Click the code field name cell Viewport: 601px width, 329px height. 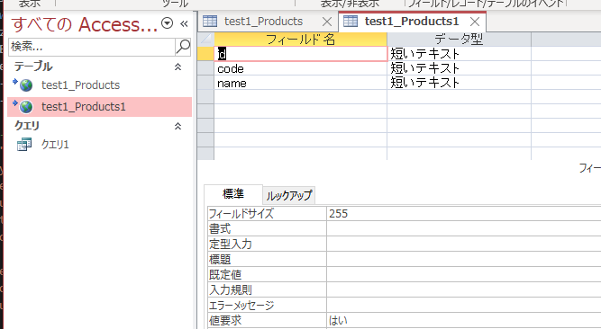[301, 68]
